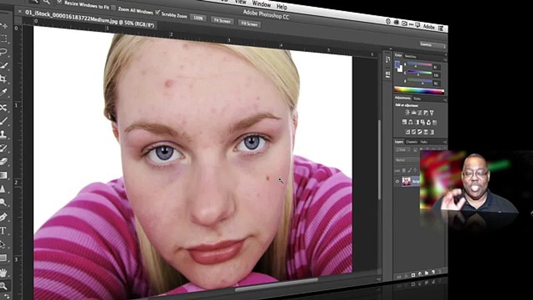Open the Adjustments panel flyout menu
Screen dimensions: 533x300
click(x=445, y=100)
